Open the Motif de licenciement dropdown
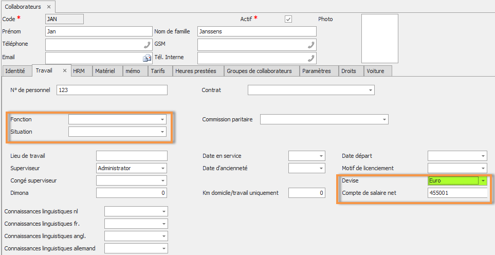Screen dimensions: 495x255 pos(483,169)
